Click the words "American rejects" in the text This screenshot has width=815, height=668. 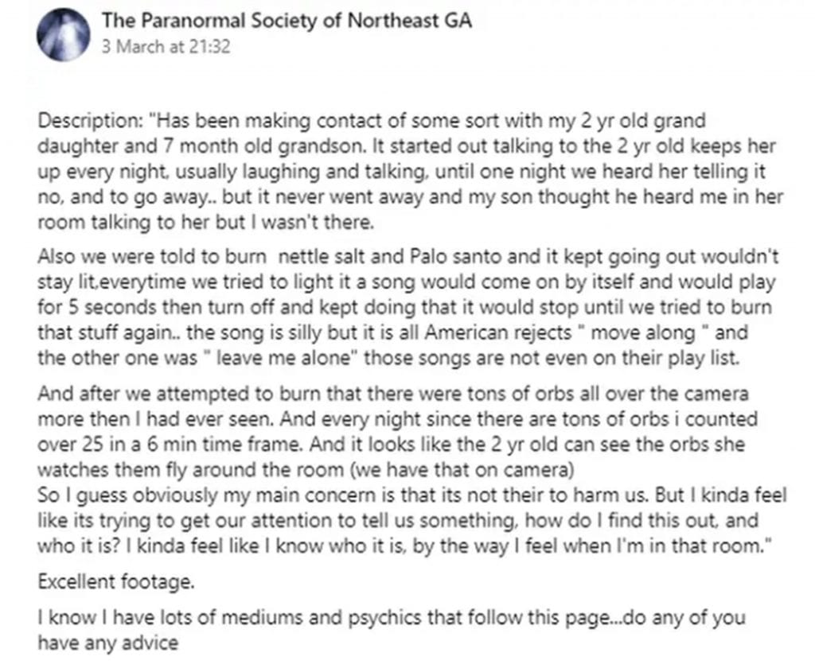497,333
